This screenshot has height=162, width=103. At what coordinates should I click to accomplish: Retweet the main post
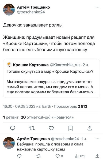[32, 128]
